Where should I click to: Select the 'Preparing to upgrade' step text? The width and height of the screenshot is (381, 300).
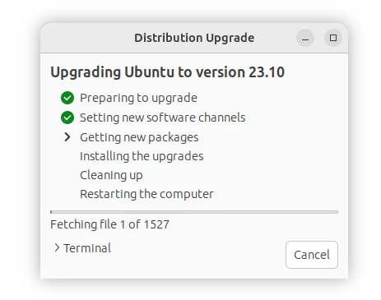[x=138, y=98]
